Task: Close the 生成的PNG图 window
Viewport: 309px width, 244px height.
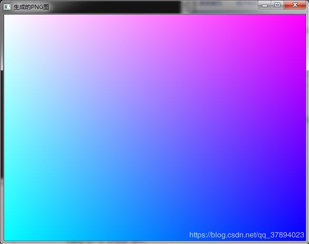Action: click(x=295, y=5)
